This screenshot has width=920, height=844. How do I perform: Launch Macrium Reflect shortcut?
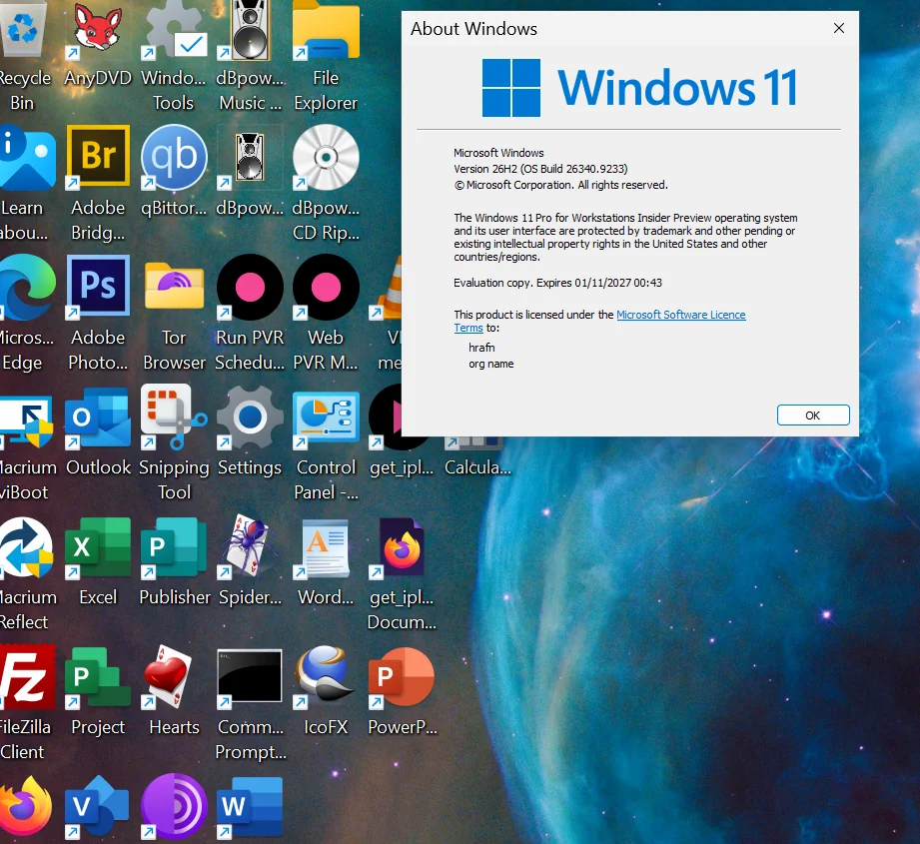pos(26,547)
